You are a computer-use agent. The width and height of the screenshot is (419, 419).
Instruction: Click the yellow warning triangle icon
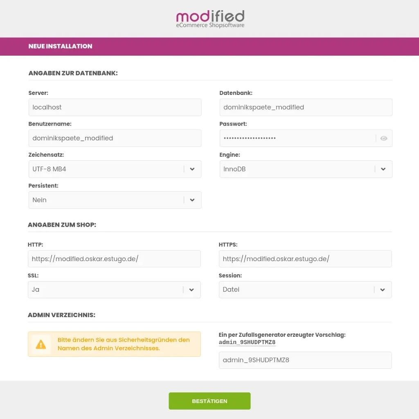click(x=41, y=344)
